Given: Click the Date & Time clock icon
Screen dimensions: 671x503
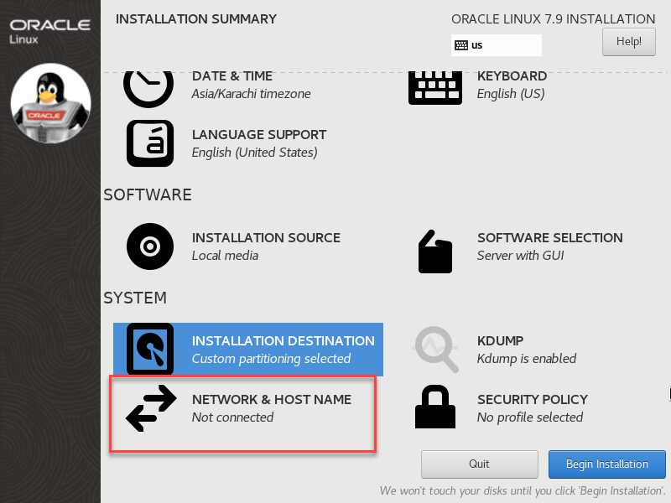Looking at the screenshot, I should click(148, 89).
